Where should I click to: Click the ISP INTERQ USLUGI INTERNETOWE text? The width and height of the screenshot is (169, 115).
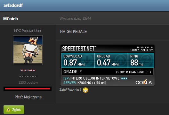click(92, 78)
